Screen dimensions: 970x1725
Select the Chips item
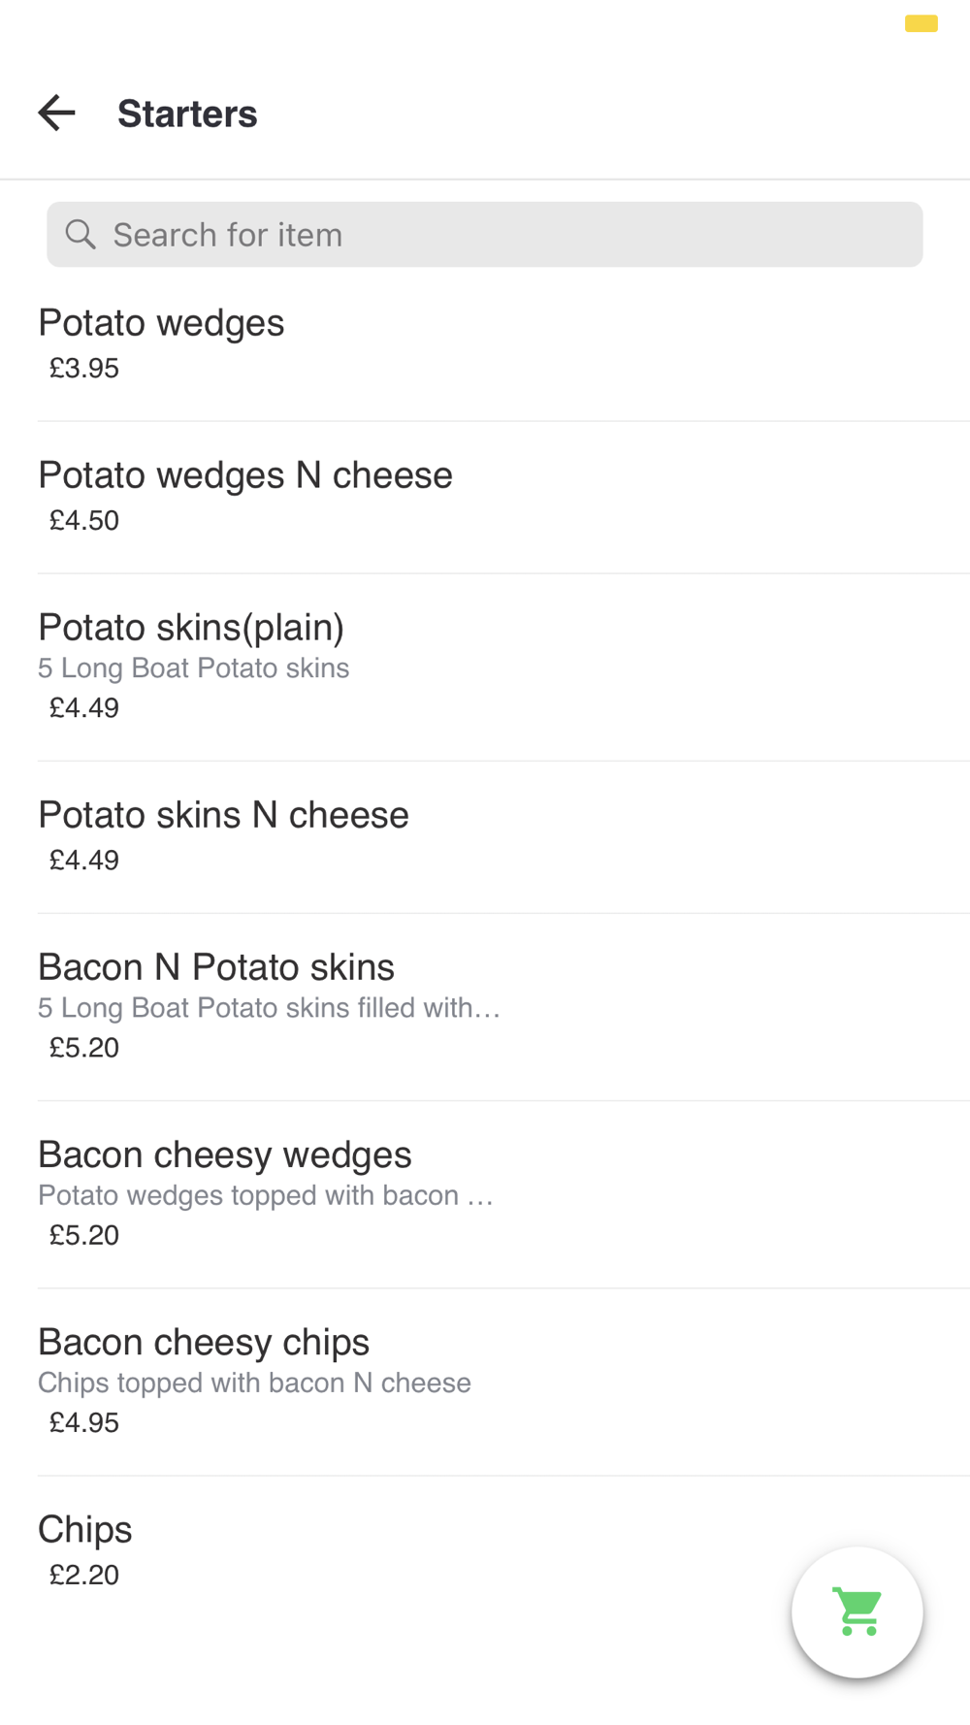click(85, 1530)
